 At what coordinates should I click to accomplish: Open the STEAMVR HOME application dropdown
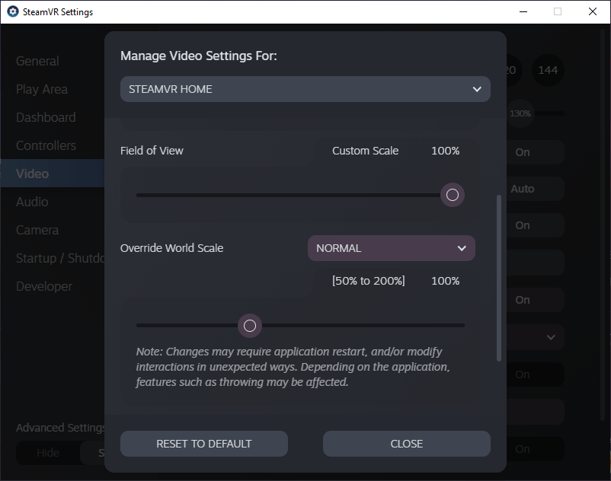point(305,89)
